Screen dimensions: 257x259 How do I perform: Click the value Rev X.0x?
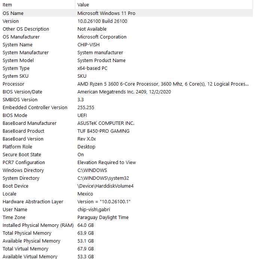(x=87, y=139)
